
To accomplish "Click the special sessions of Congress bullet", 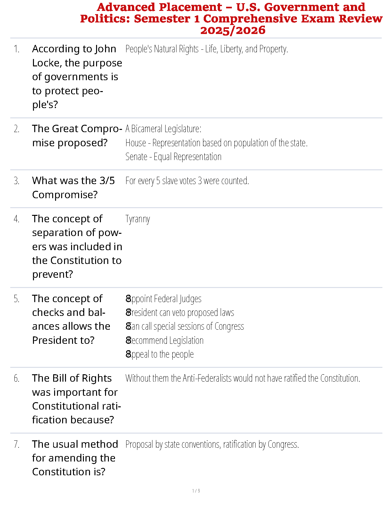I will coord(185,326).
